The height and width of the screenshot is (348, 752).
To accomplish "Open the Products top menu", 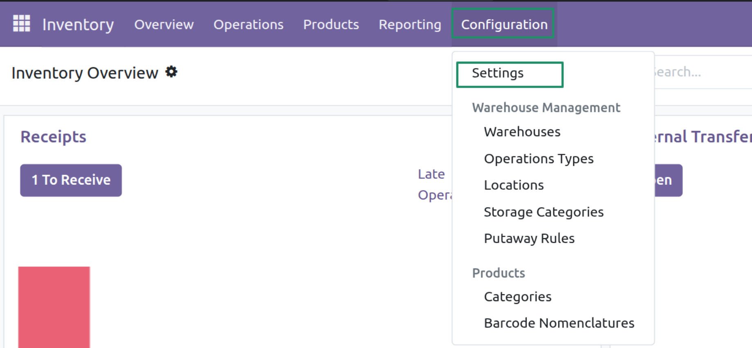I will point(331,24).
